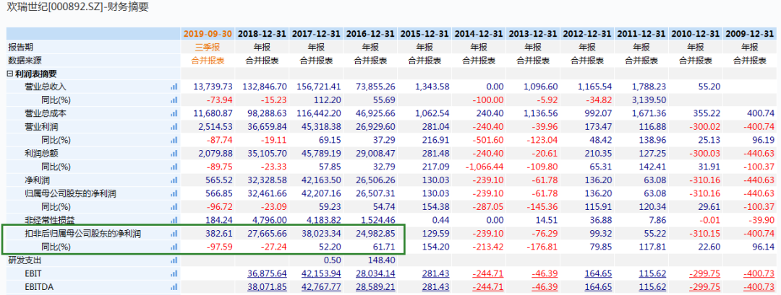Show trend chart for 利润总额
This screenshot has height=295, width=781.
click(174, 154)
